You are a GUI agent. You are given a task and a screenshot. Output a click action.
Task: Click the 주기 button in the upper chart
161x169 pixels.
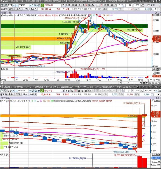[18, 9]
